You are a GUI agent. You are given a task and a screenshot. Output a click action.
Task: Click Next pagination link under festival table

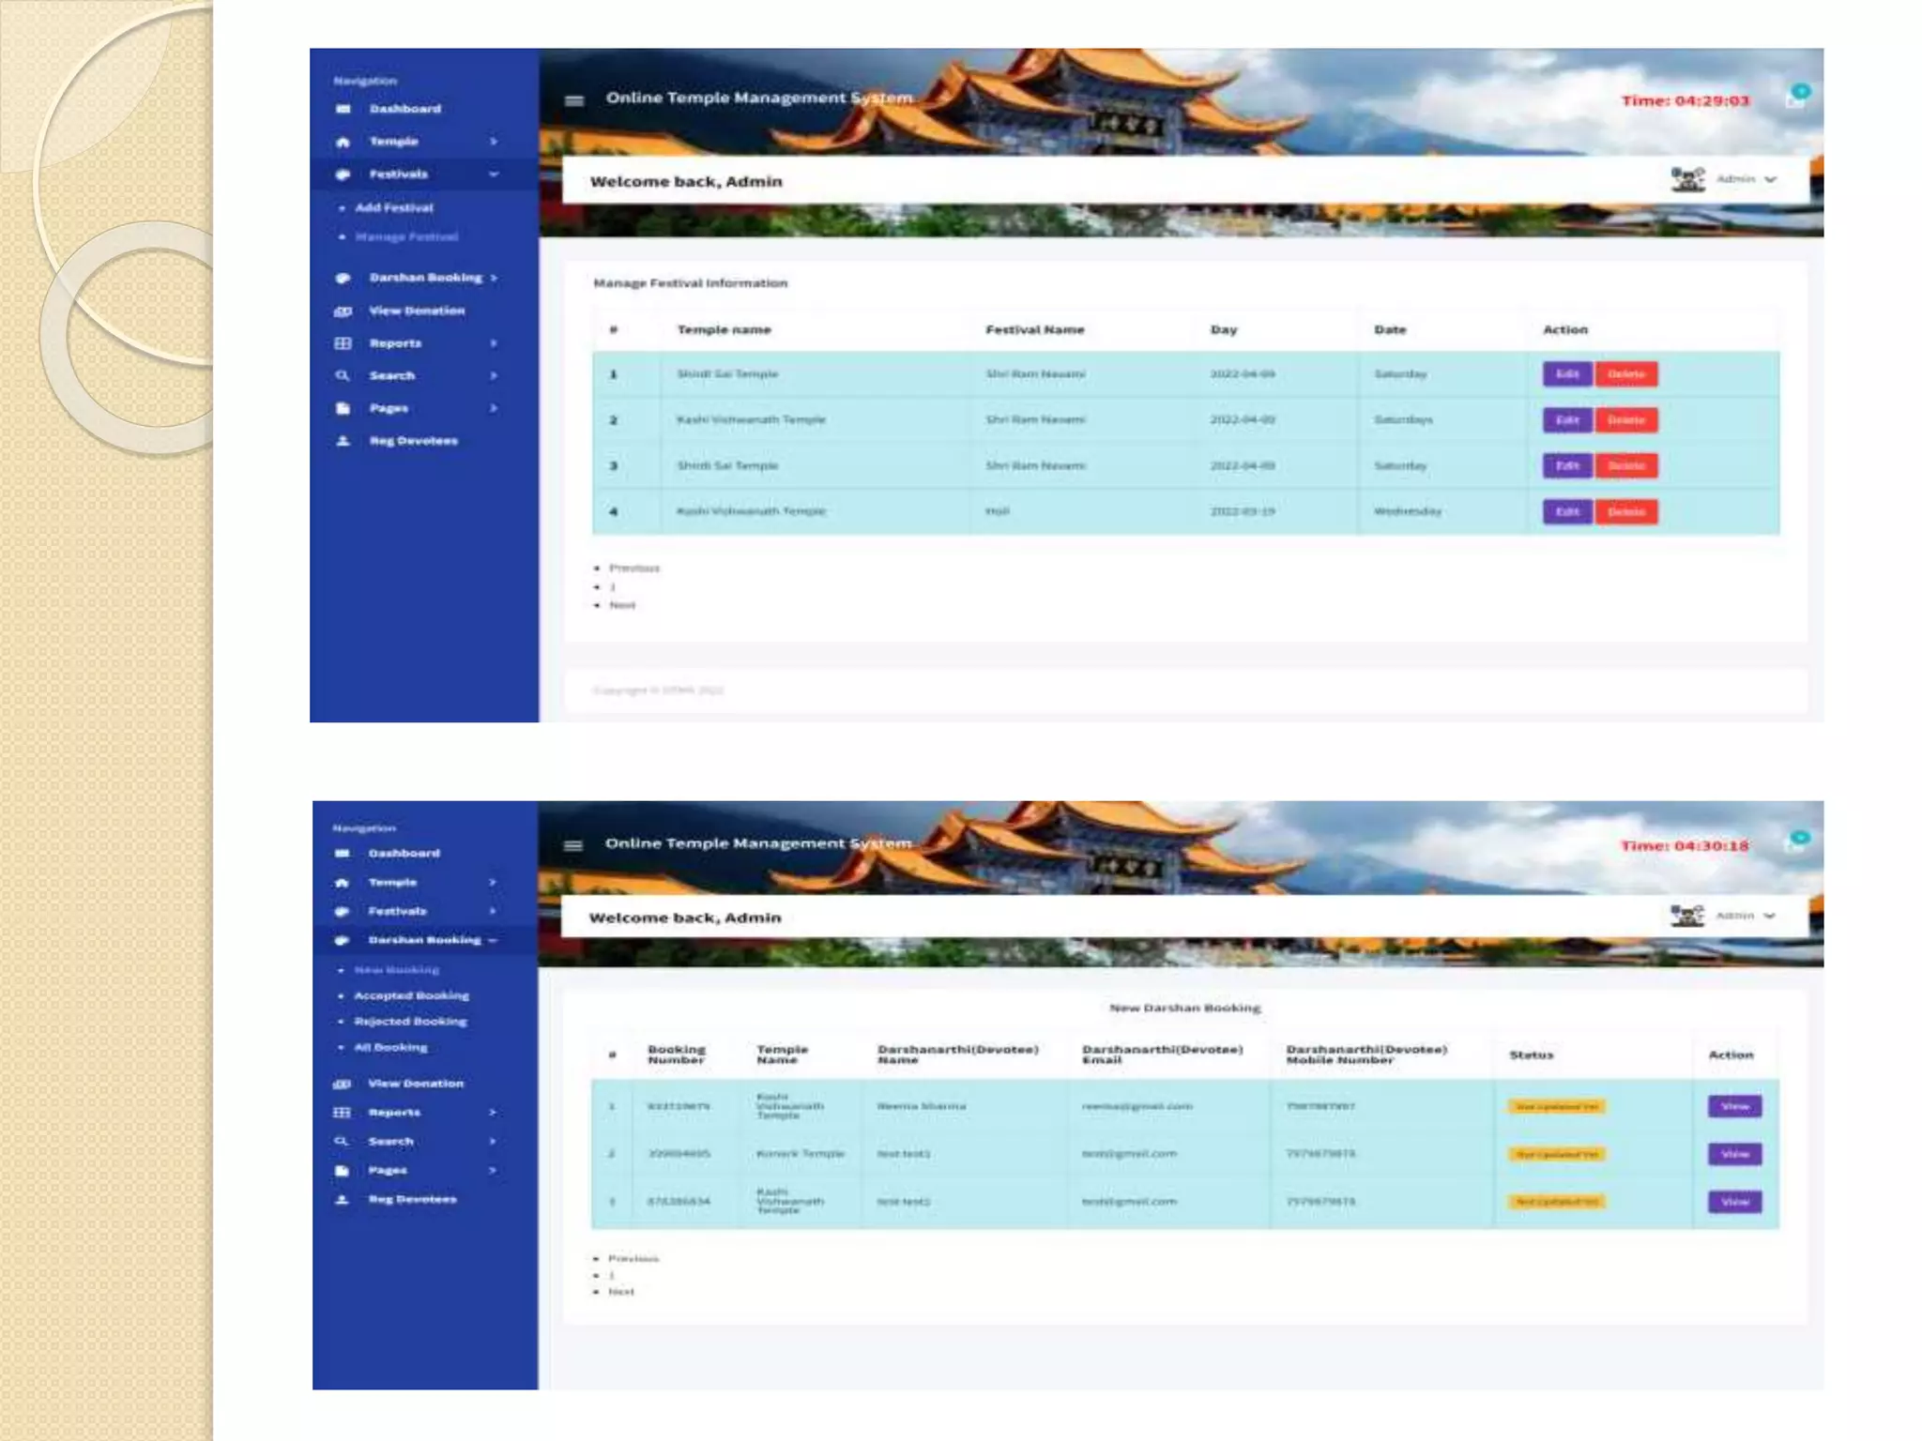pos(622,605)
